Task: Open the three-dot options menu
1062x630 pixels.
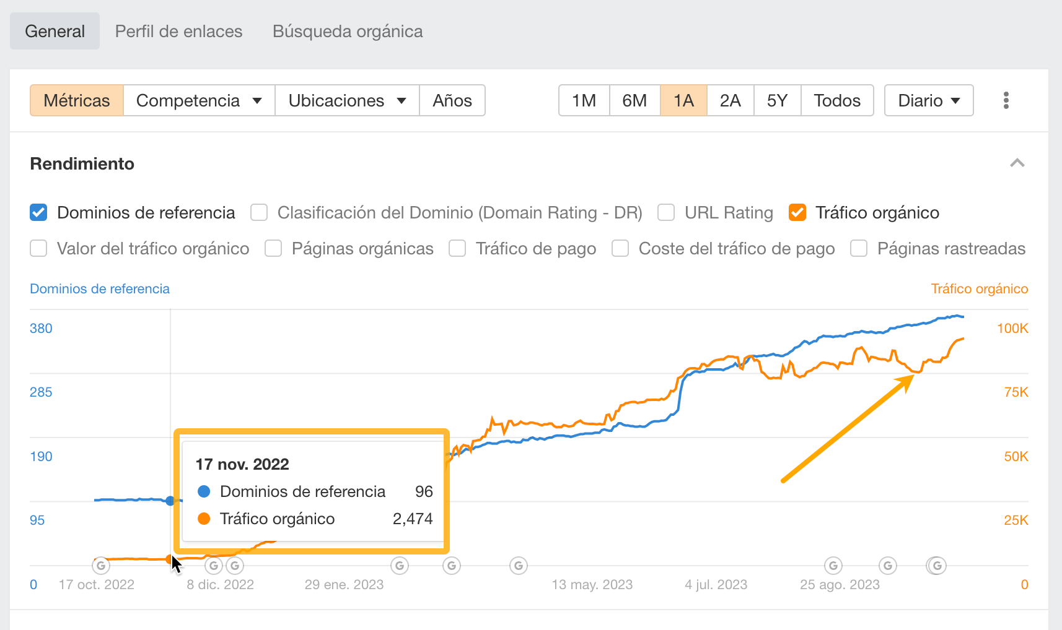Action: click(1006, 100)
